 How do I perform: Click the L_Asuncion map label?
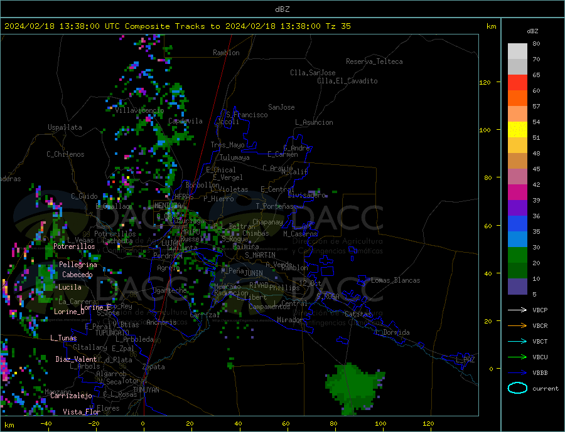click(x=314, y=122)
